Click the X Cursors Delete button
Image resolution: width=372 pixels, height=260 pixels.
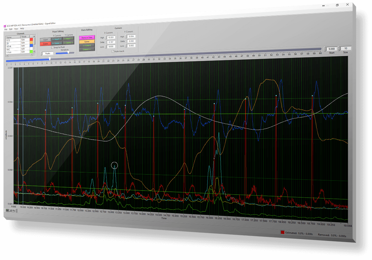[x=57, y=43]
